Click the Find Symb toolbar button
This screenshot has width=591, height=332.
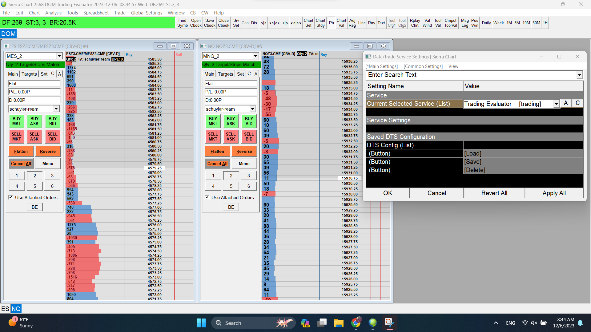[x=182, y=23]
